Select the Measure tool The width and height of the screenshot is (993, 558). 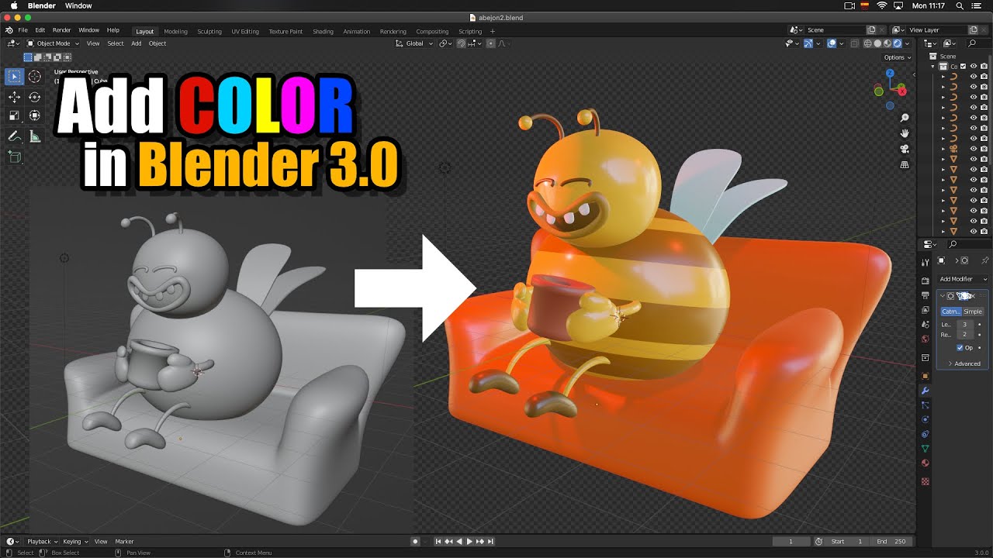(35, 136)
